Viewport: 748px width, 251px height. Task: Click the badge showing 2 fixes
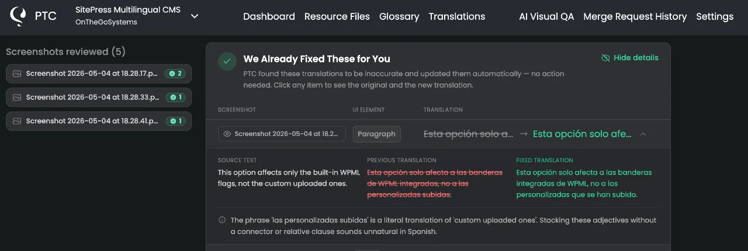point(175,74)
